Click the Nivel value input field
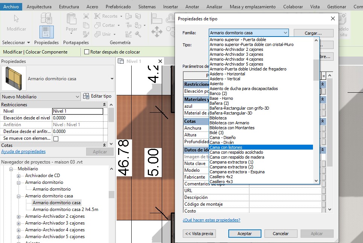 tap(77, 111)
